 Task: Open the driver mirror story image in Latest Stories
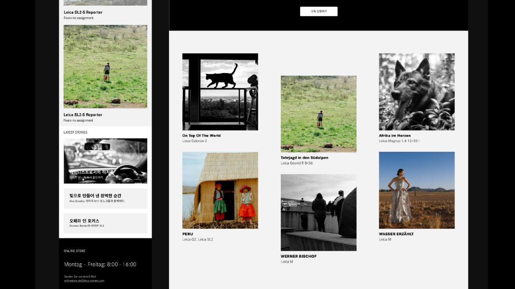click(x=105, y=161)
